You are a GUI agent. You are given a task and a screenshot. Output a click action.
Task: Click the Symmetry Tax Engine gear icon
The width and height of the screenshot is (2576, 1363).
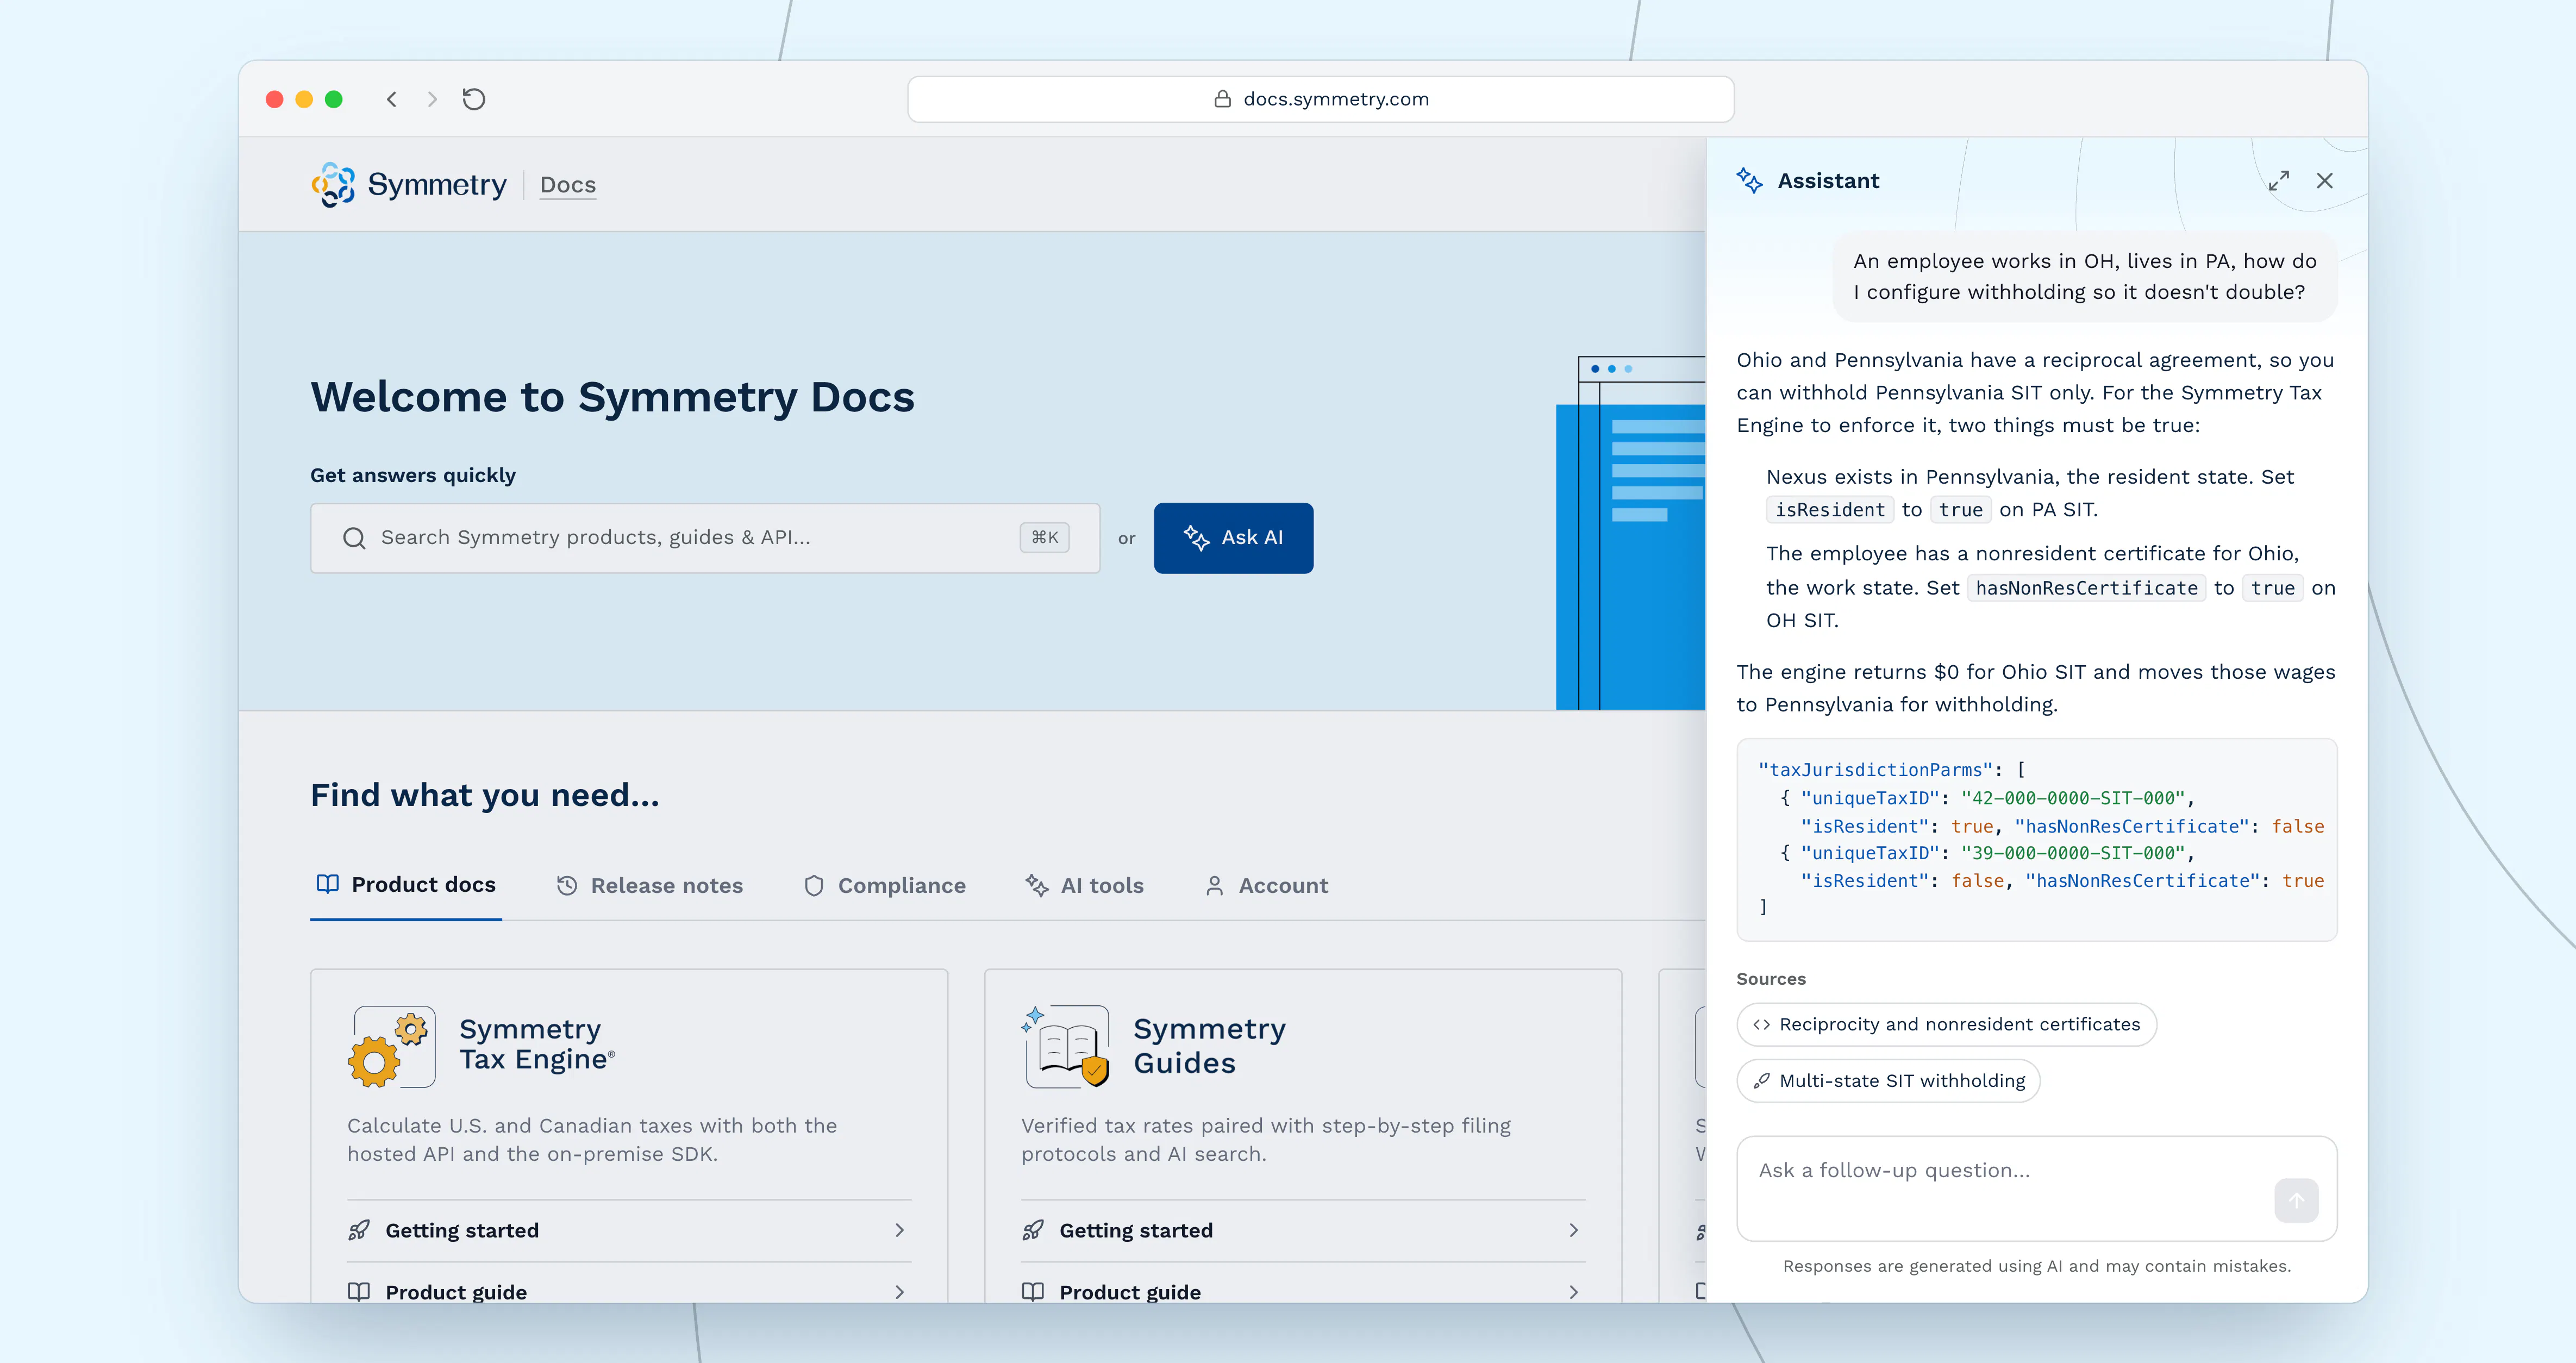point(391,1047)
